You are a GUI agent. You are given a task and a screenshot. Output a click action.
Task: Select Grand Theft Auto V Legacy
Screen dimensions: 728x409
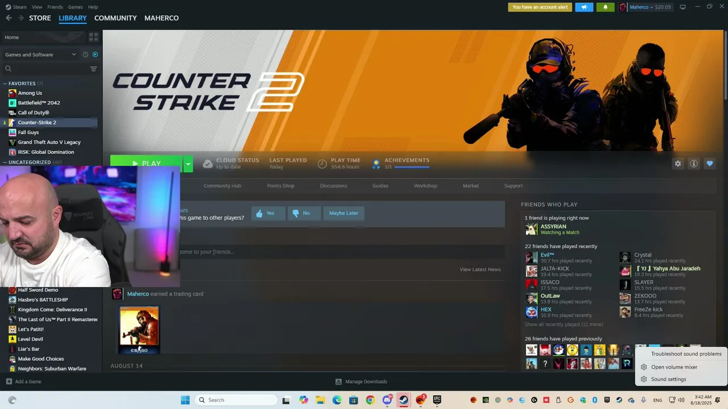pos(49,142)
